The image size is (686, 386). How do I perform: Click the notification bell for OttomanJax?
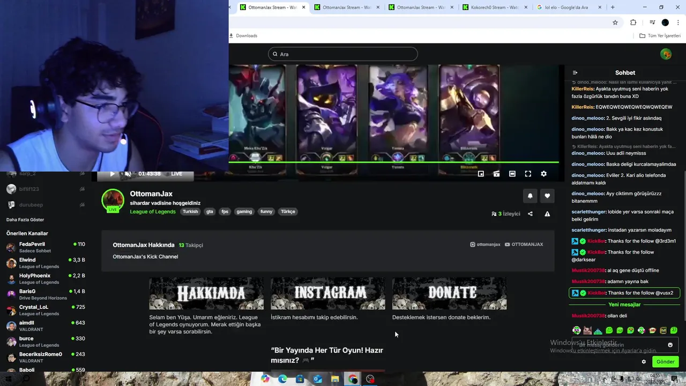click(x=530, y=196)
